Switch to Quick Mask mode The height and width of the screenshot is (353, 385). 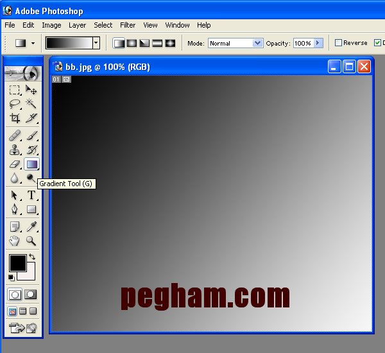click(x=30, y=294)
